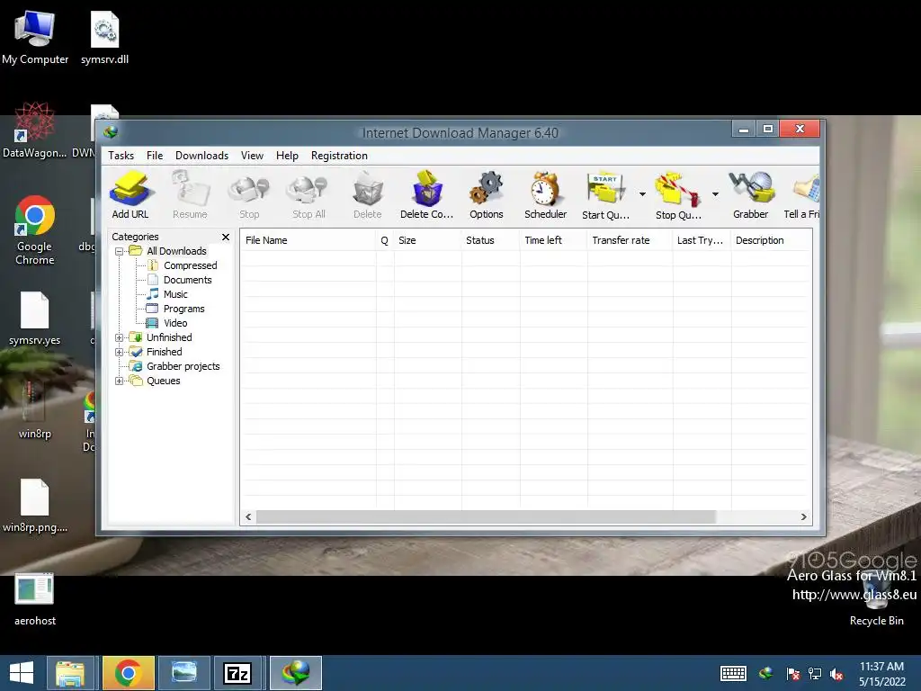Image resolution: width=921 pixels, height=691 pixels.
Task: Select Grabber projects item
Action: click(183, 366)
